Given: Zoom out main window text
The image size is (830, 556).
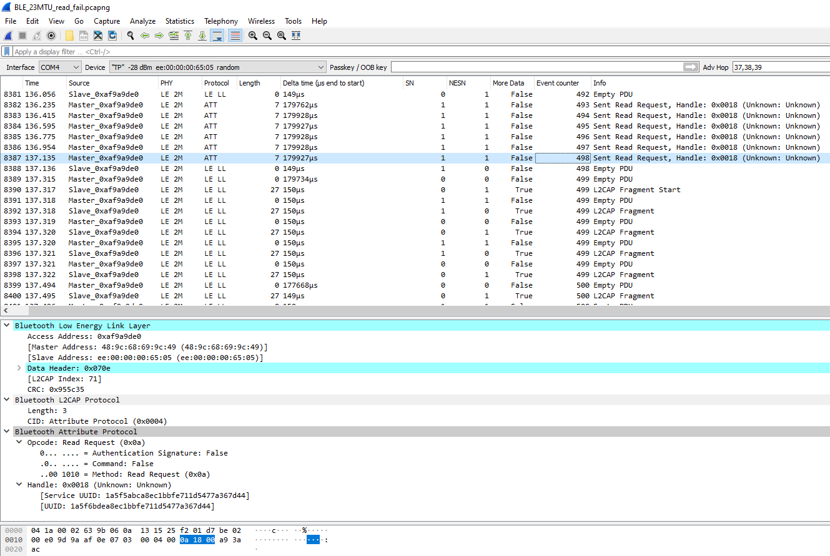Looking at the screenshot, I should (267, 36).
